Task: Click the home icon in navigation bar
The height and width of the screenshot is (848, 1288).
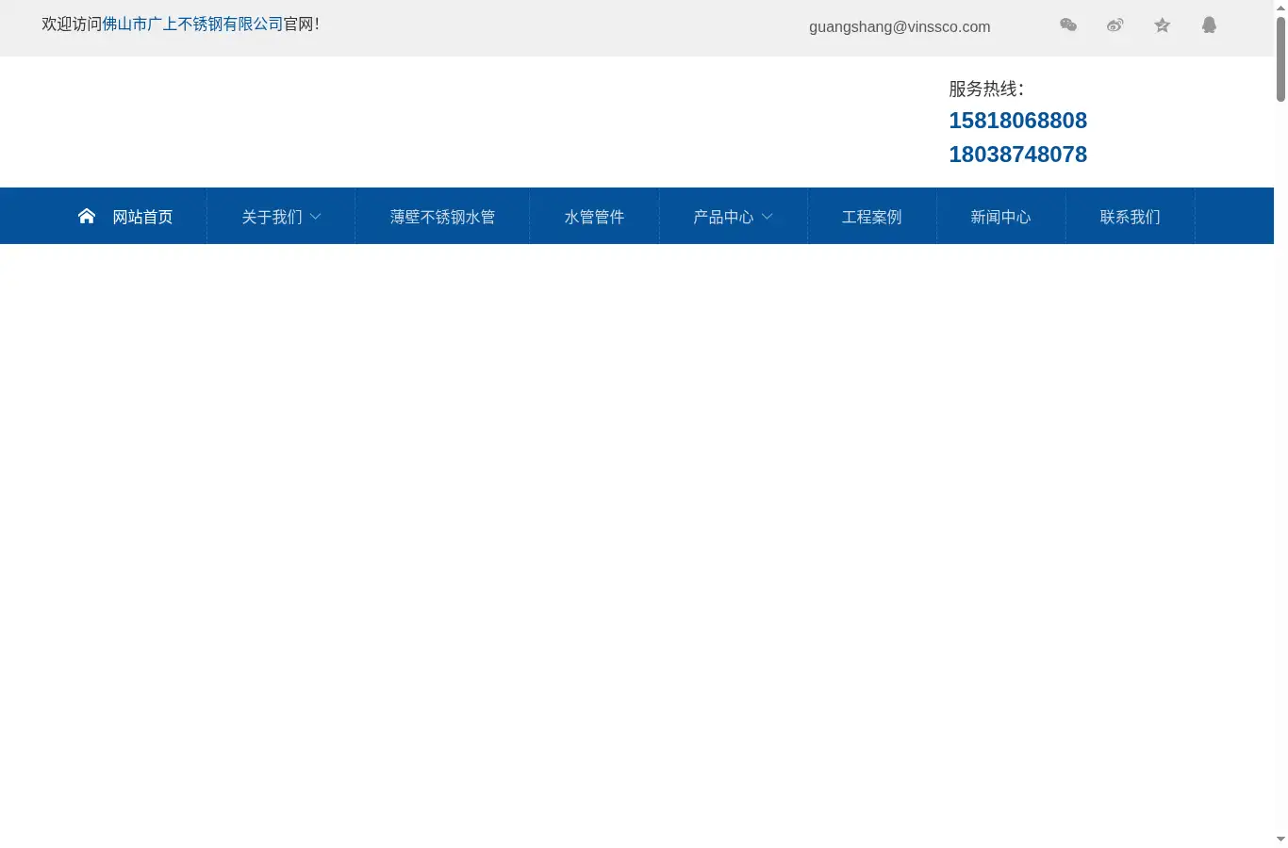Action: (x=87, y=216)
